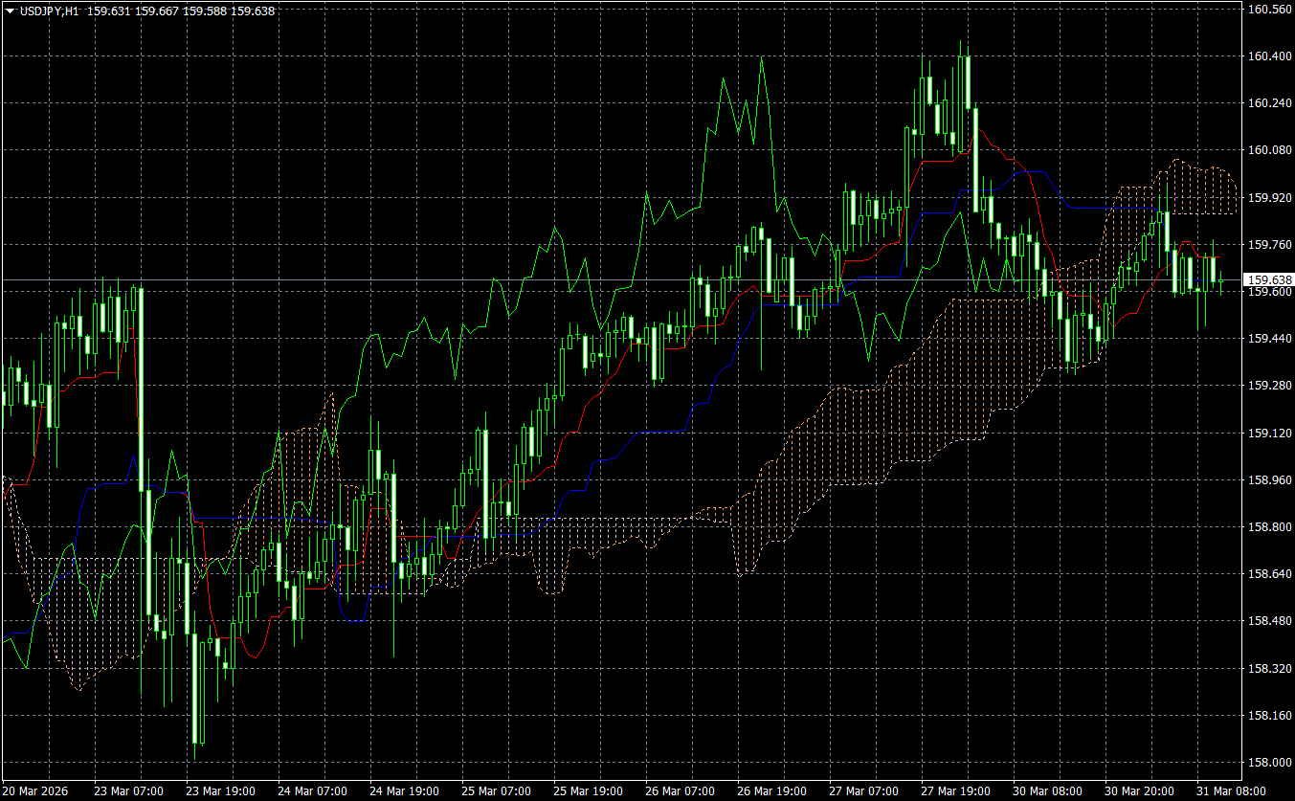Click the long bearish candle at 23 Mar 07:00
Viewport: 1295px width, 801px height.
pos(141,383)
